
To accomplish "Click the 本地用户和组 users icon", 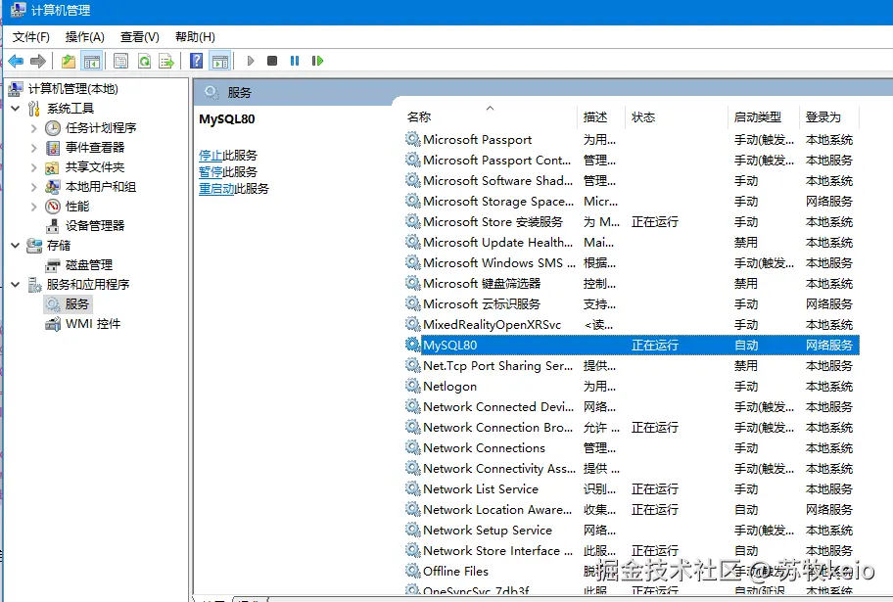I will 53,187.
